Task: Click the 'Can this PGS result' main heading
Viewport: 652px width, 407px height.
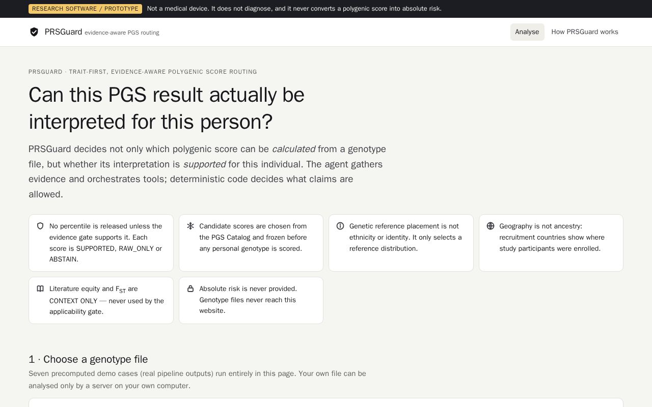Action: point(167,108)
